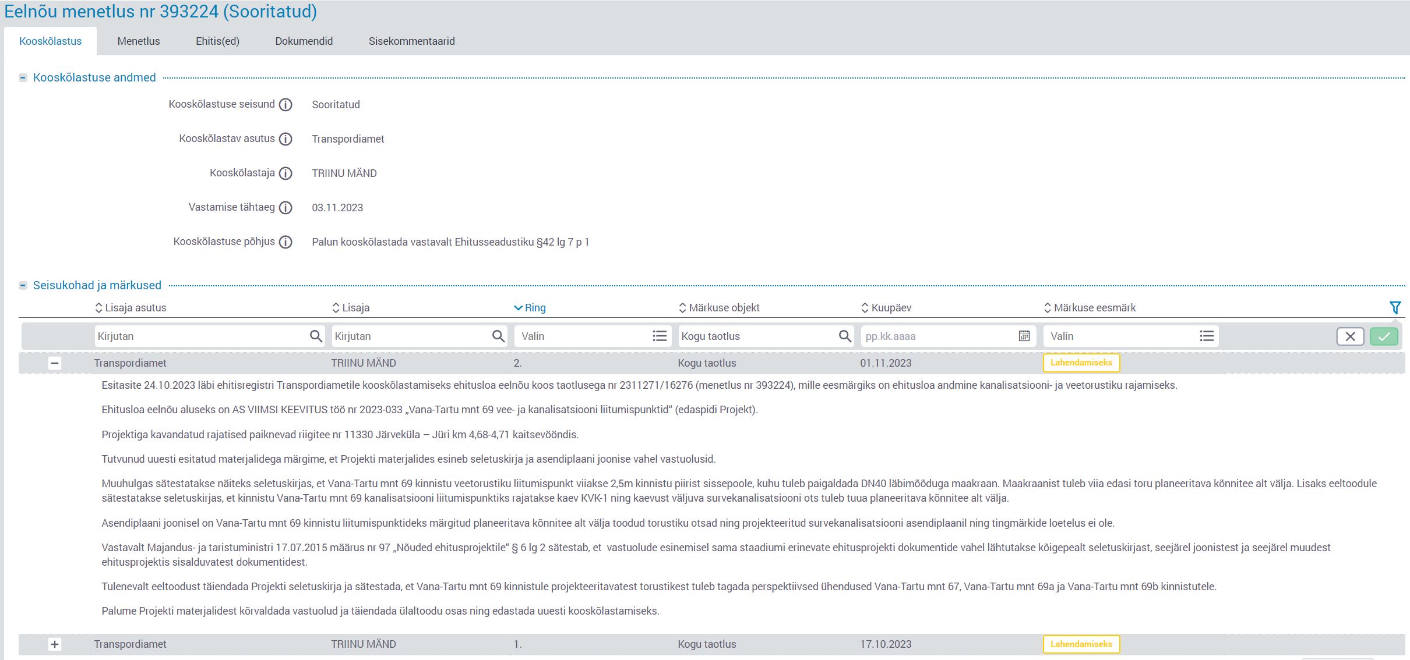
Task: Click date 01.11.2023 in the table
Action: (x=886, y=363)
